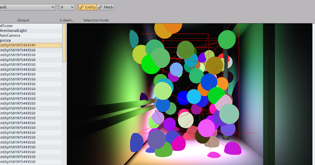Click the 3D icon on the Entity button
Viewport: 315px width, 165px height.
coord(82,7)
